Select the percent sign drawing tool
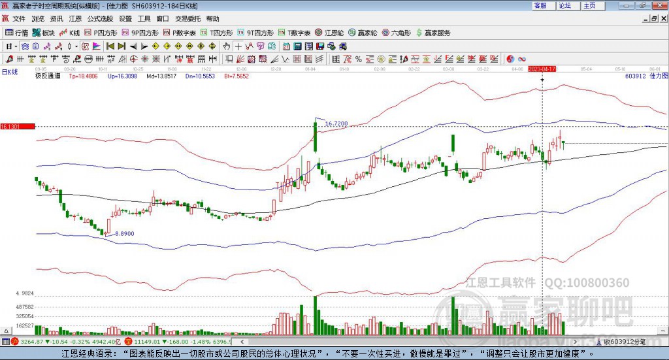 click(x=359, y=59)
